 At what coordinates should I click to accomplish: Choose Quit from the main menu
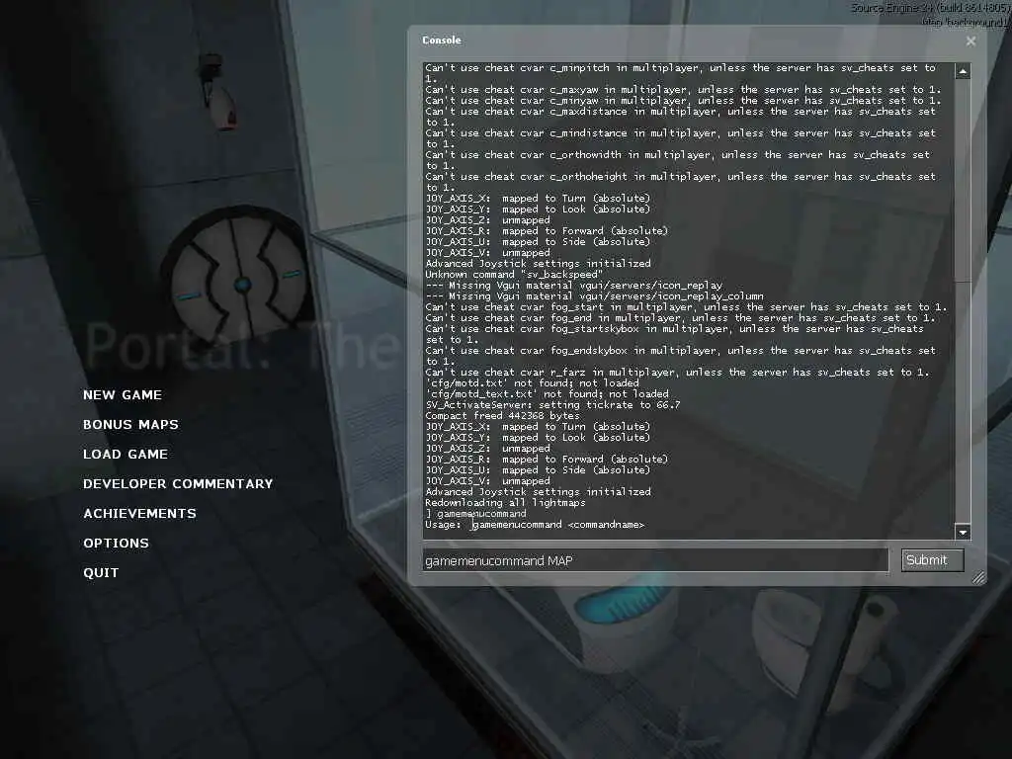click(x=102, y=573)
